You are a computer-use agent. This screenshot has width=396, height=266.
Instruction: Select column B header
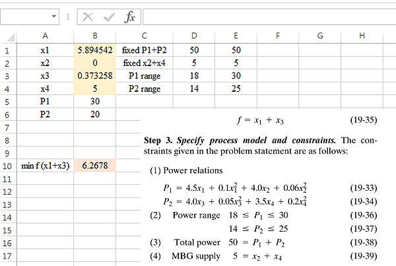tap(95, 36)
